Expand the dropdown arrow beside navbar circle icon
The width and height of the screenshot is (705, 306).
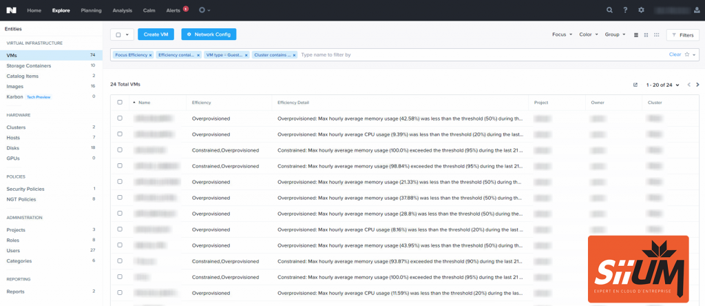(209, 10)
